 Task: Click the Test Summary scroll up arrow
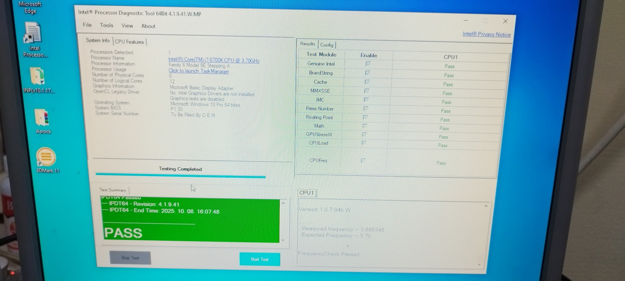click(283, 203)
